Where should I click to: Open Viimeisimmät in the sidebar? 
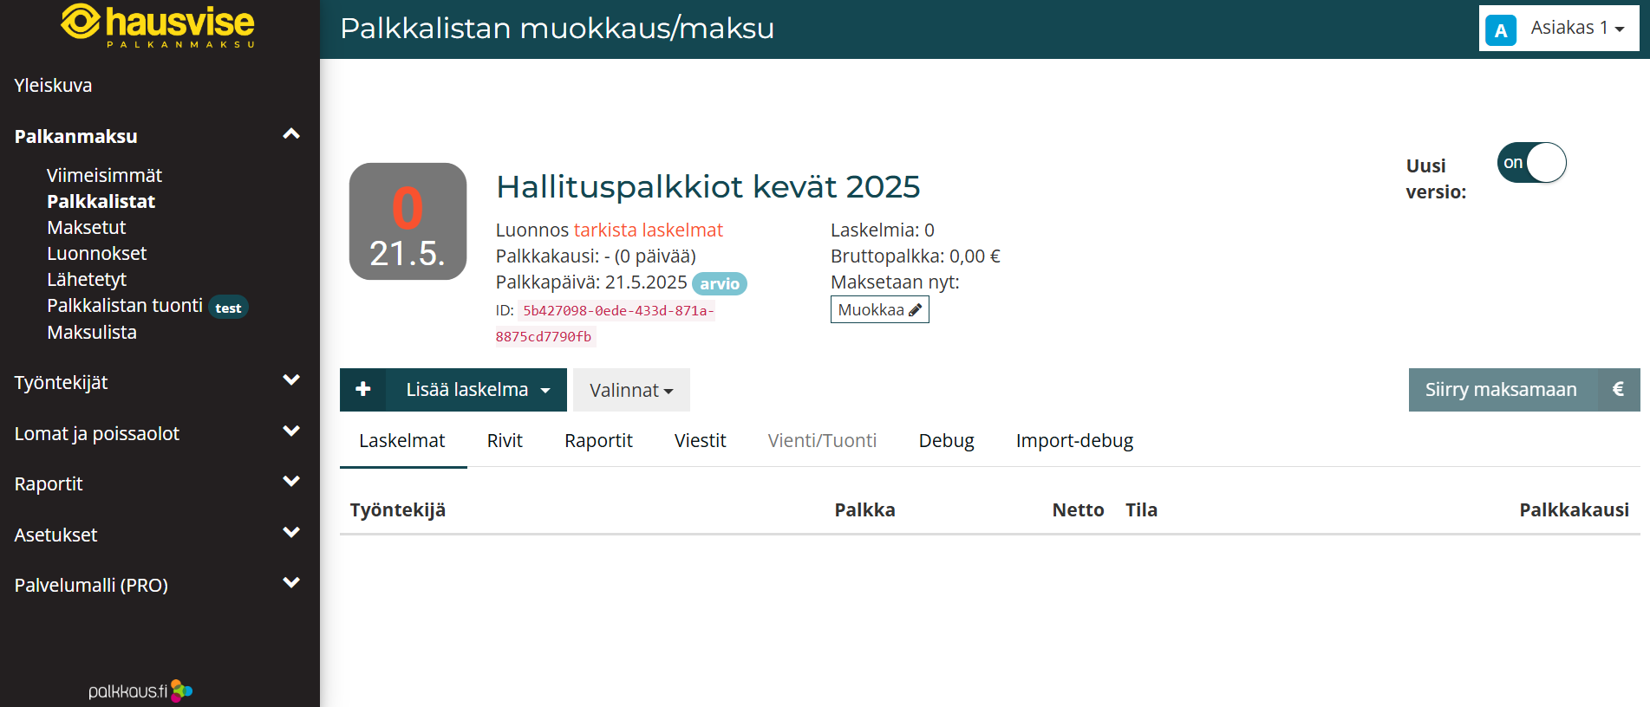[104, 175]
